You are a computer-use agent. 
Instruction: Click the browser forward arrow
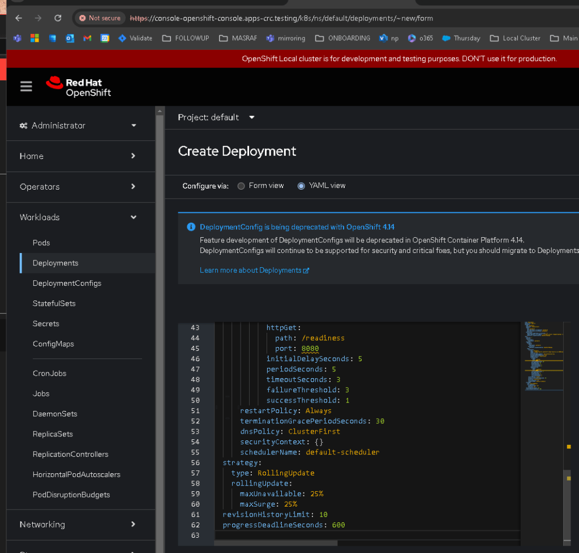[38, 18]
